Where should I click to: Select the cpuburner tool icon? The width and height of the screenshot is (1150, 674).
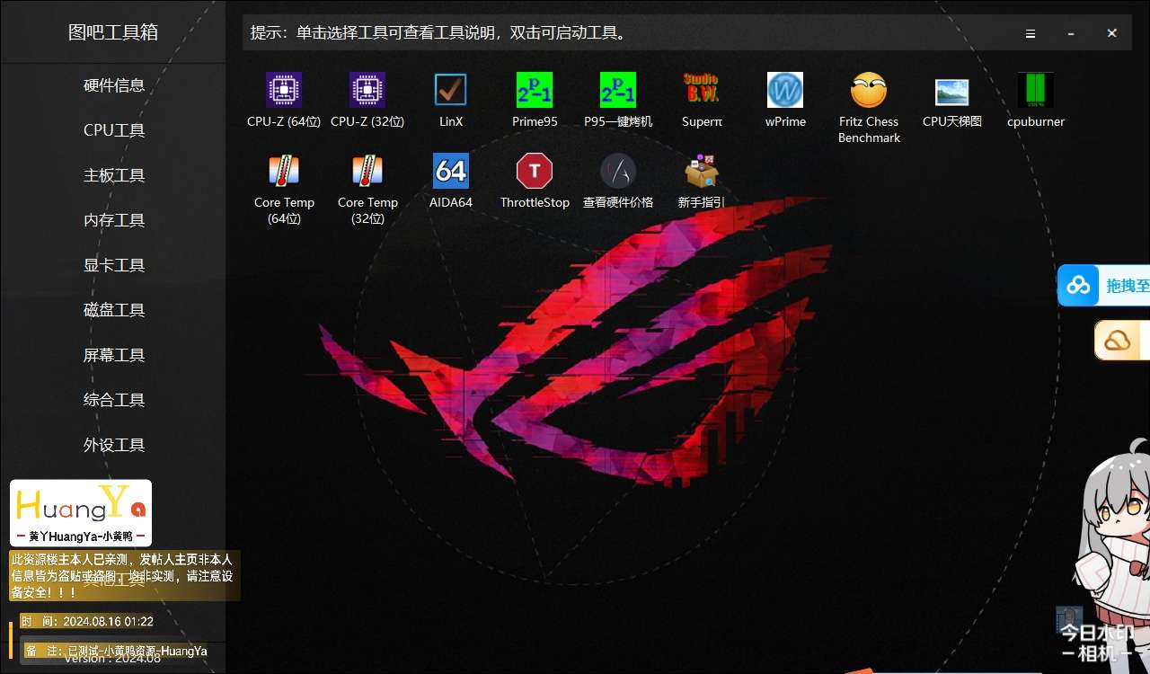(x=1036, y=91)
